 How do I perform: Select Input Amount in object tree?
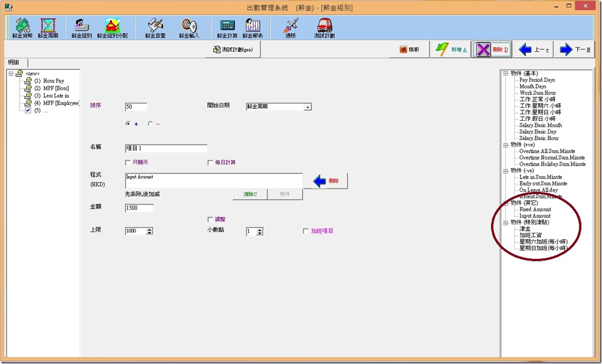point(535,216)
